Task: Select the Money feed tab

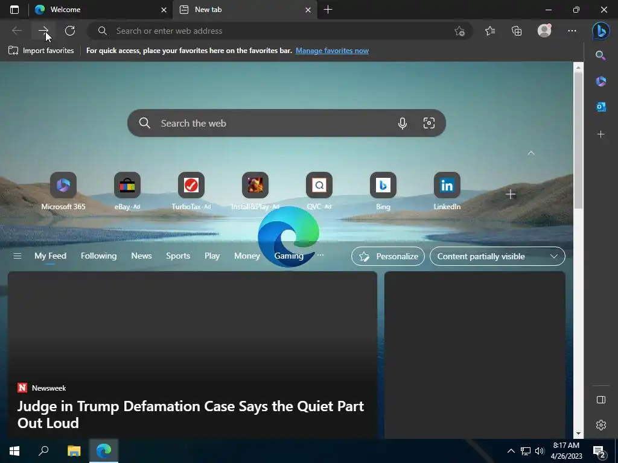Action: pos(247,256)
